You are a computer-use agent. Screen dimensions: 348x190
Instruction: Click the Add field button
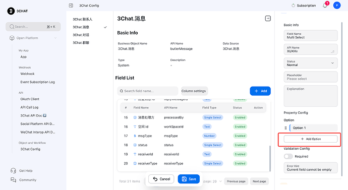[x=260, y=91]
